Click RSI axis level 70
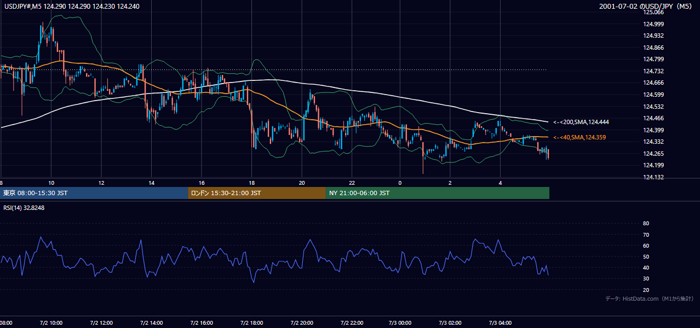700x328 pixels. tap(646, 235)
